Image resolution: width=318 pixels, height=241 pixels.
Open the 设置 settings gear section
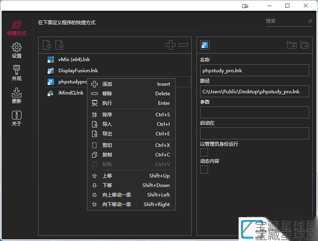(17, 50)
